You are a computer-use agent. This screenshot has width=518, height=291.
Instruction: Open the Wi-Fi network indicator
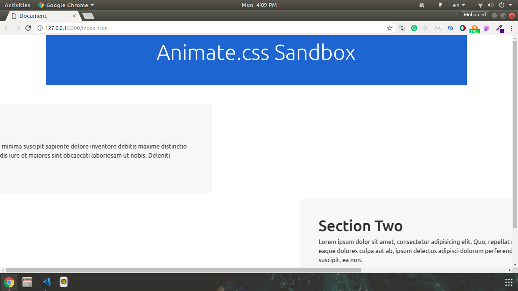click(x=480, y=5)
